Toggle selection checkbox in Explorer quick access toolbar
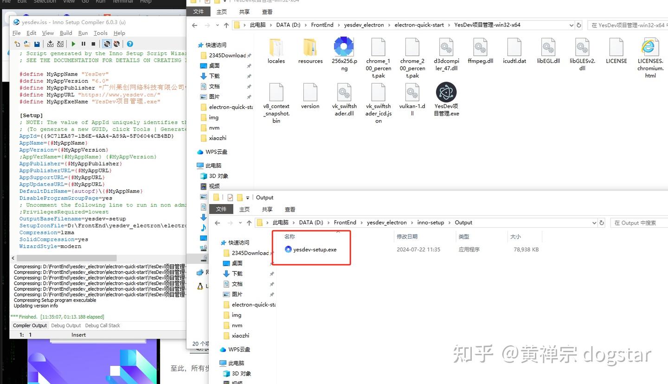 click(x=231, y=197)
